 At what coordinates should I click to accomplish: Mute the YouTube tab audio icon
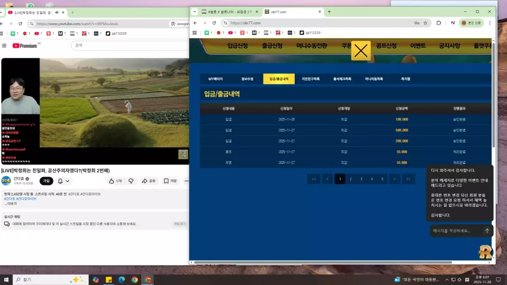57,13
